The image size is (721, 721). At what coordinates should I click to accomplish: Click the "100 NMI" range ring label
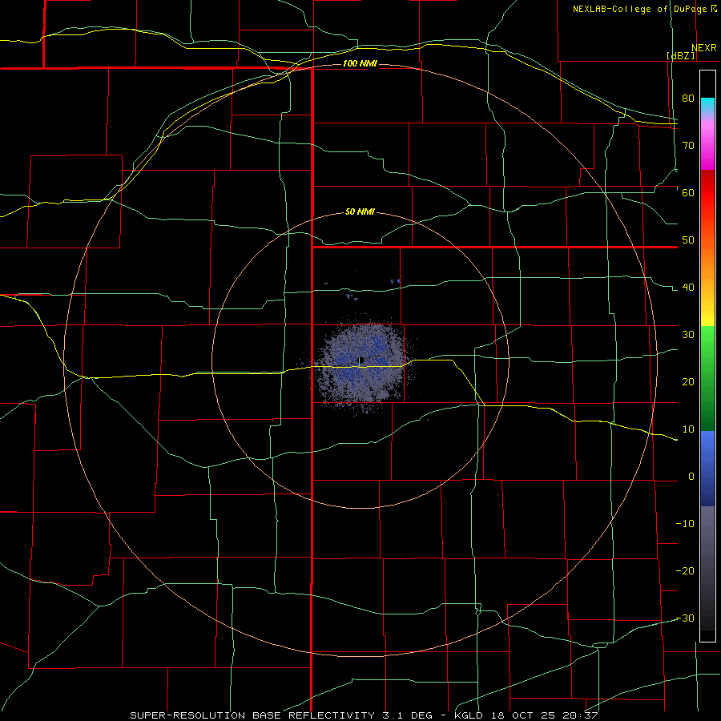pyautogui.click(x=360, y=63)
